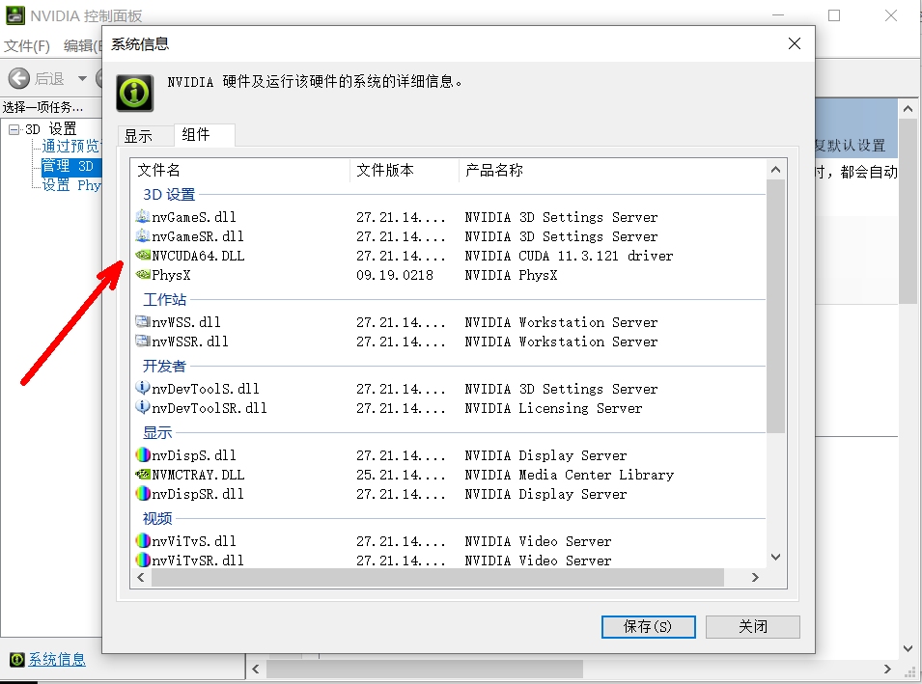Viewport: 922px width, 684px height.
Task: Select the NVMCTRAY.DLL file name
Action: (198, 475)
